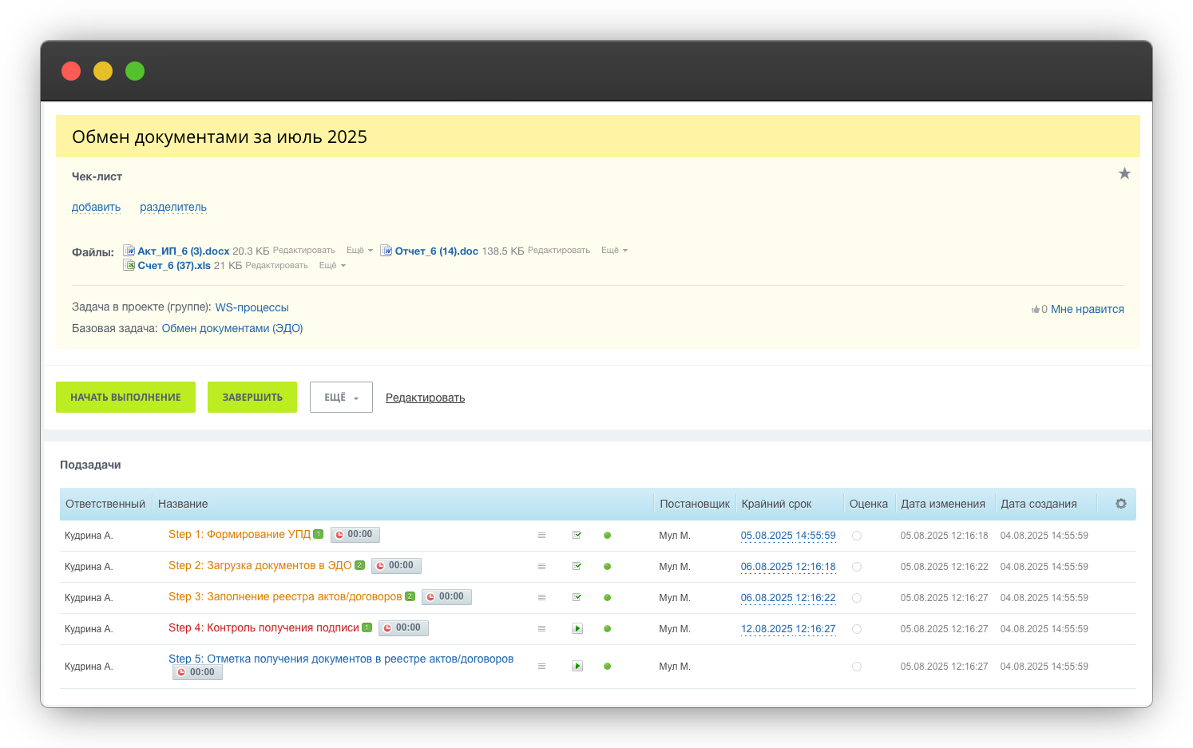Change deadline 05.08.2025 14:55:59 of Step 1
Viewport: 1193px width, 748px height.
click(x=788, y=536)
